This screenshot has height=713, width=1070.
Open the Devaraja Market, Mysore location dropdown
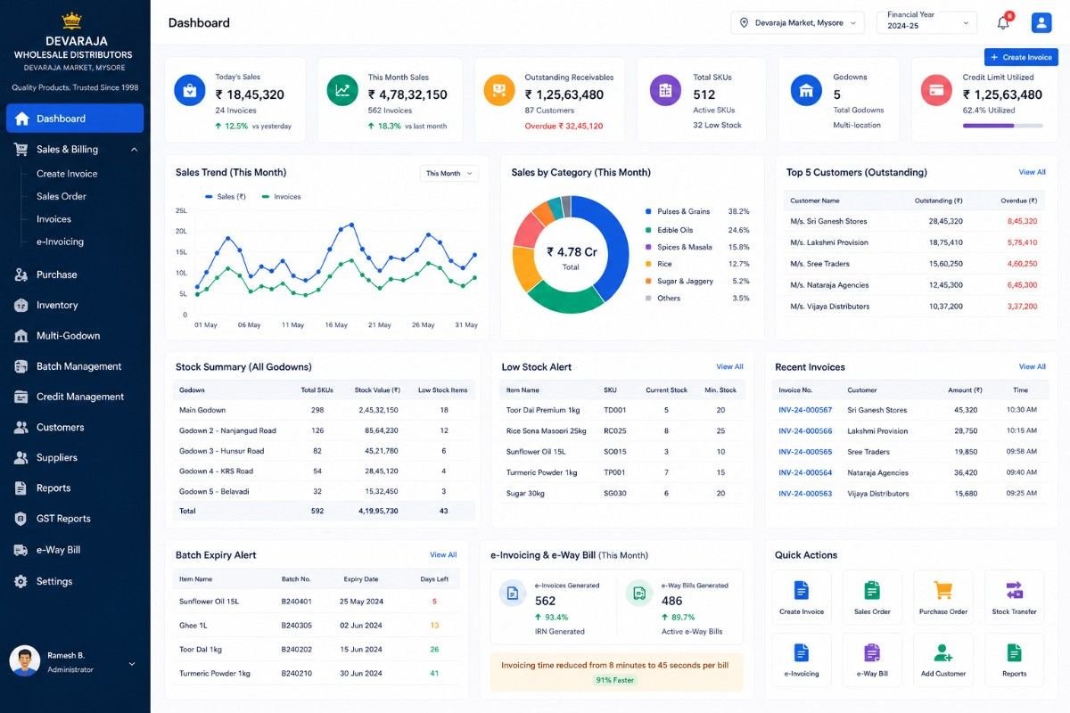tap(797, 22)
